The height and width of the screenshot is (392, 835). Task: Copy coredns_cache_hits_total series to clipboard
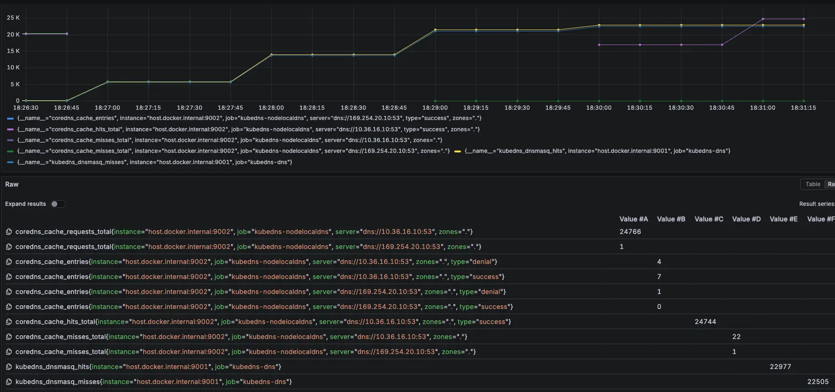(9, 322)
